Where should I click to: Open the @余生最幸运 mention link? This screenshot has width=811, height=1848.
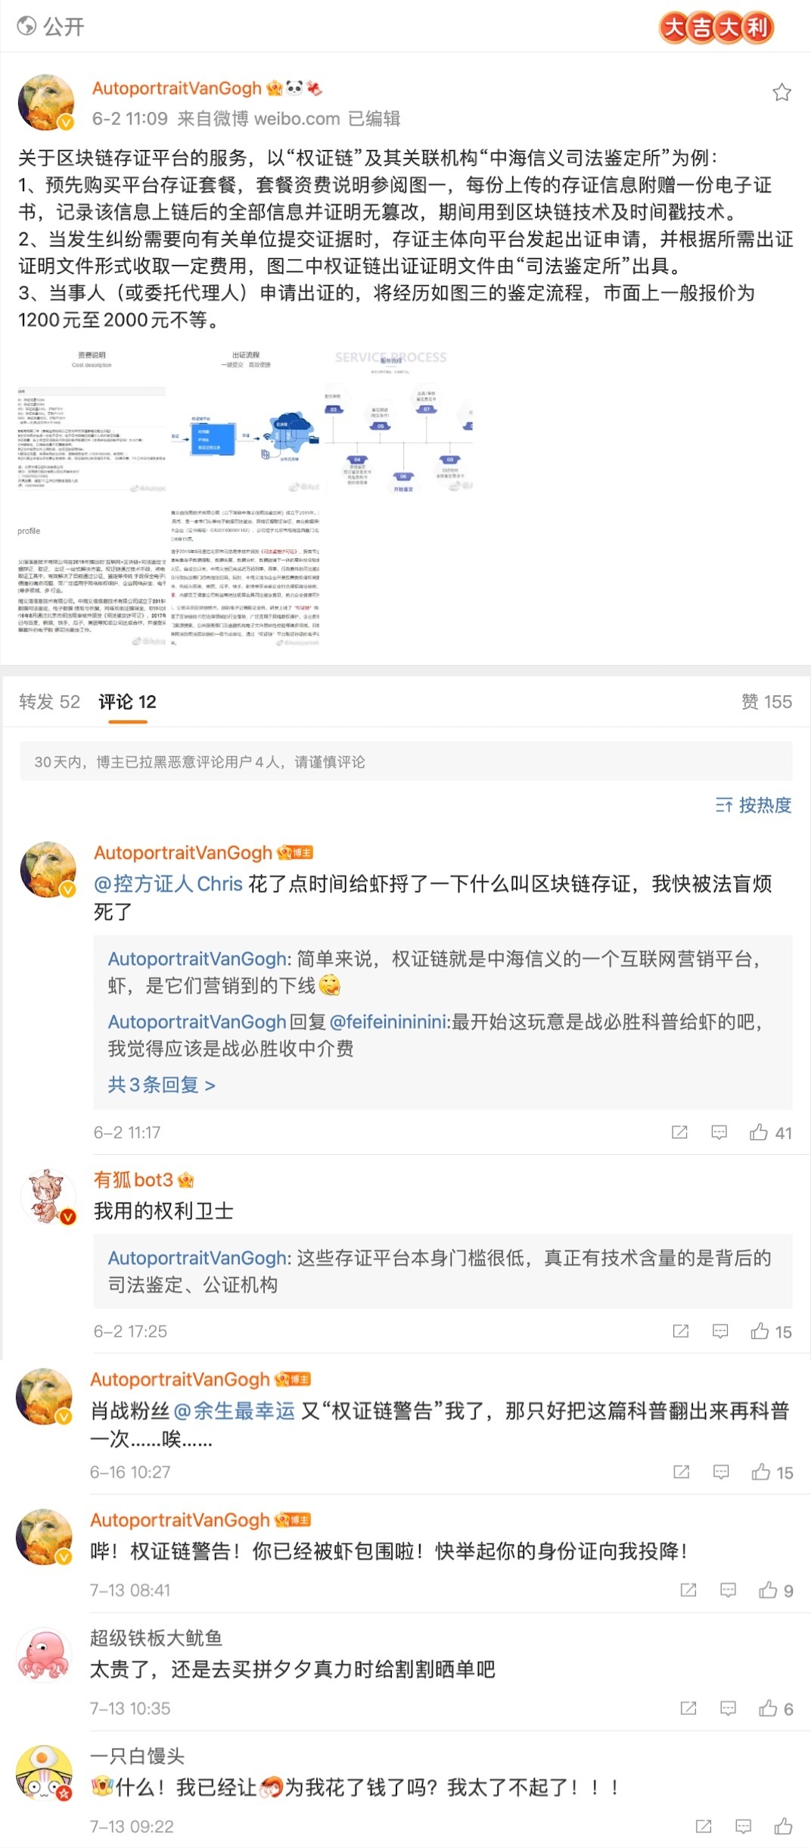coord(234,1410)
